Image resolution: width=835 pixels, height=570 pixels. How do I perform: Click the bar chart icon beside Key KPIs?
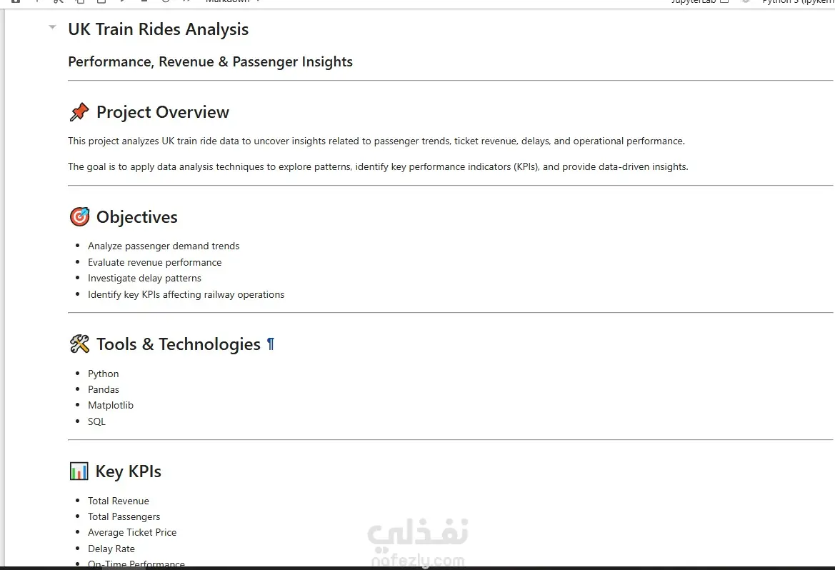pos(79,471)
